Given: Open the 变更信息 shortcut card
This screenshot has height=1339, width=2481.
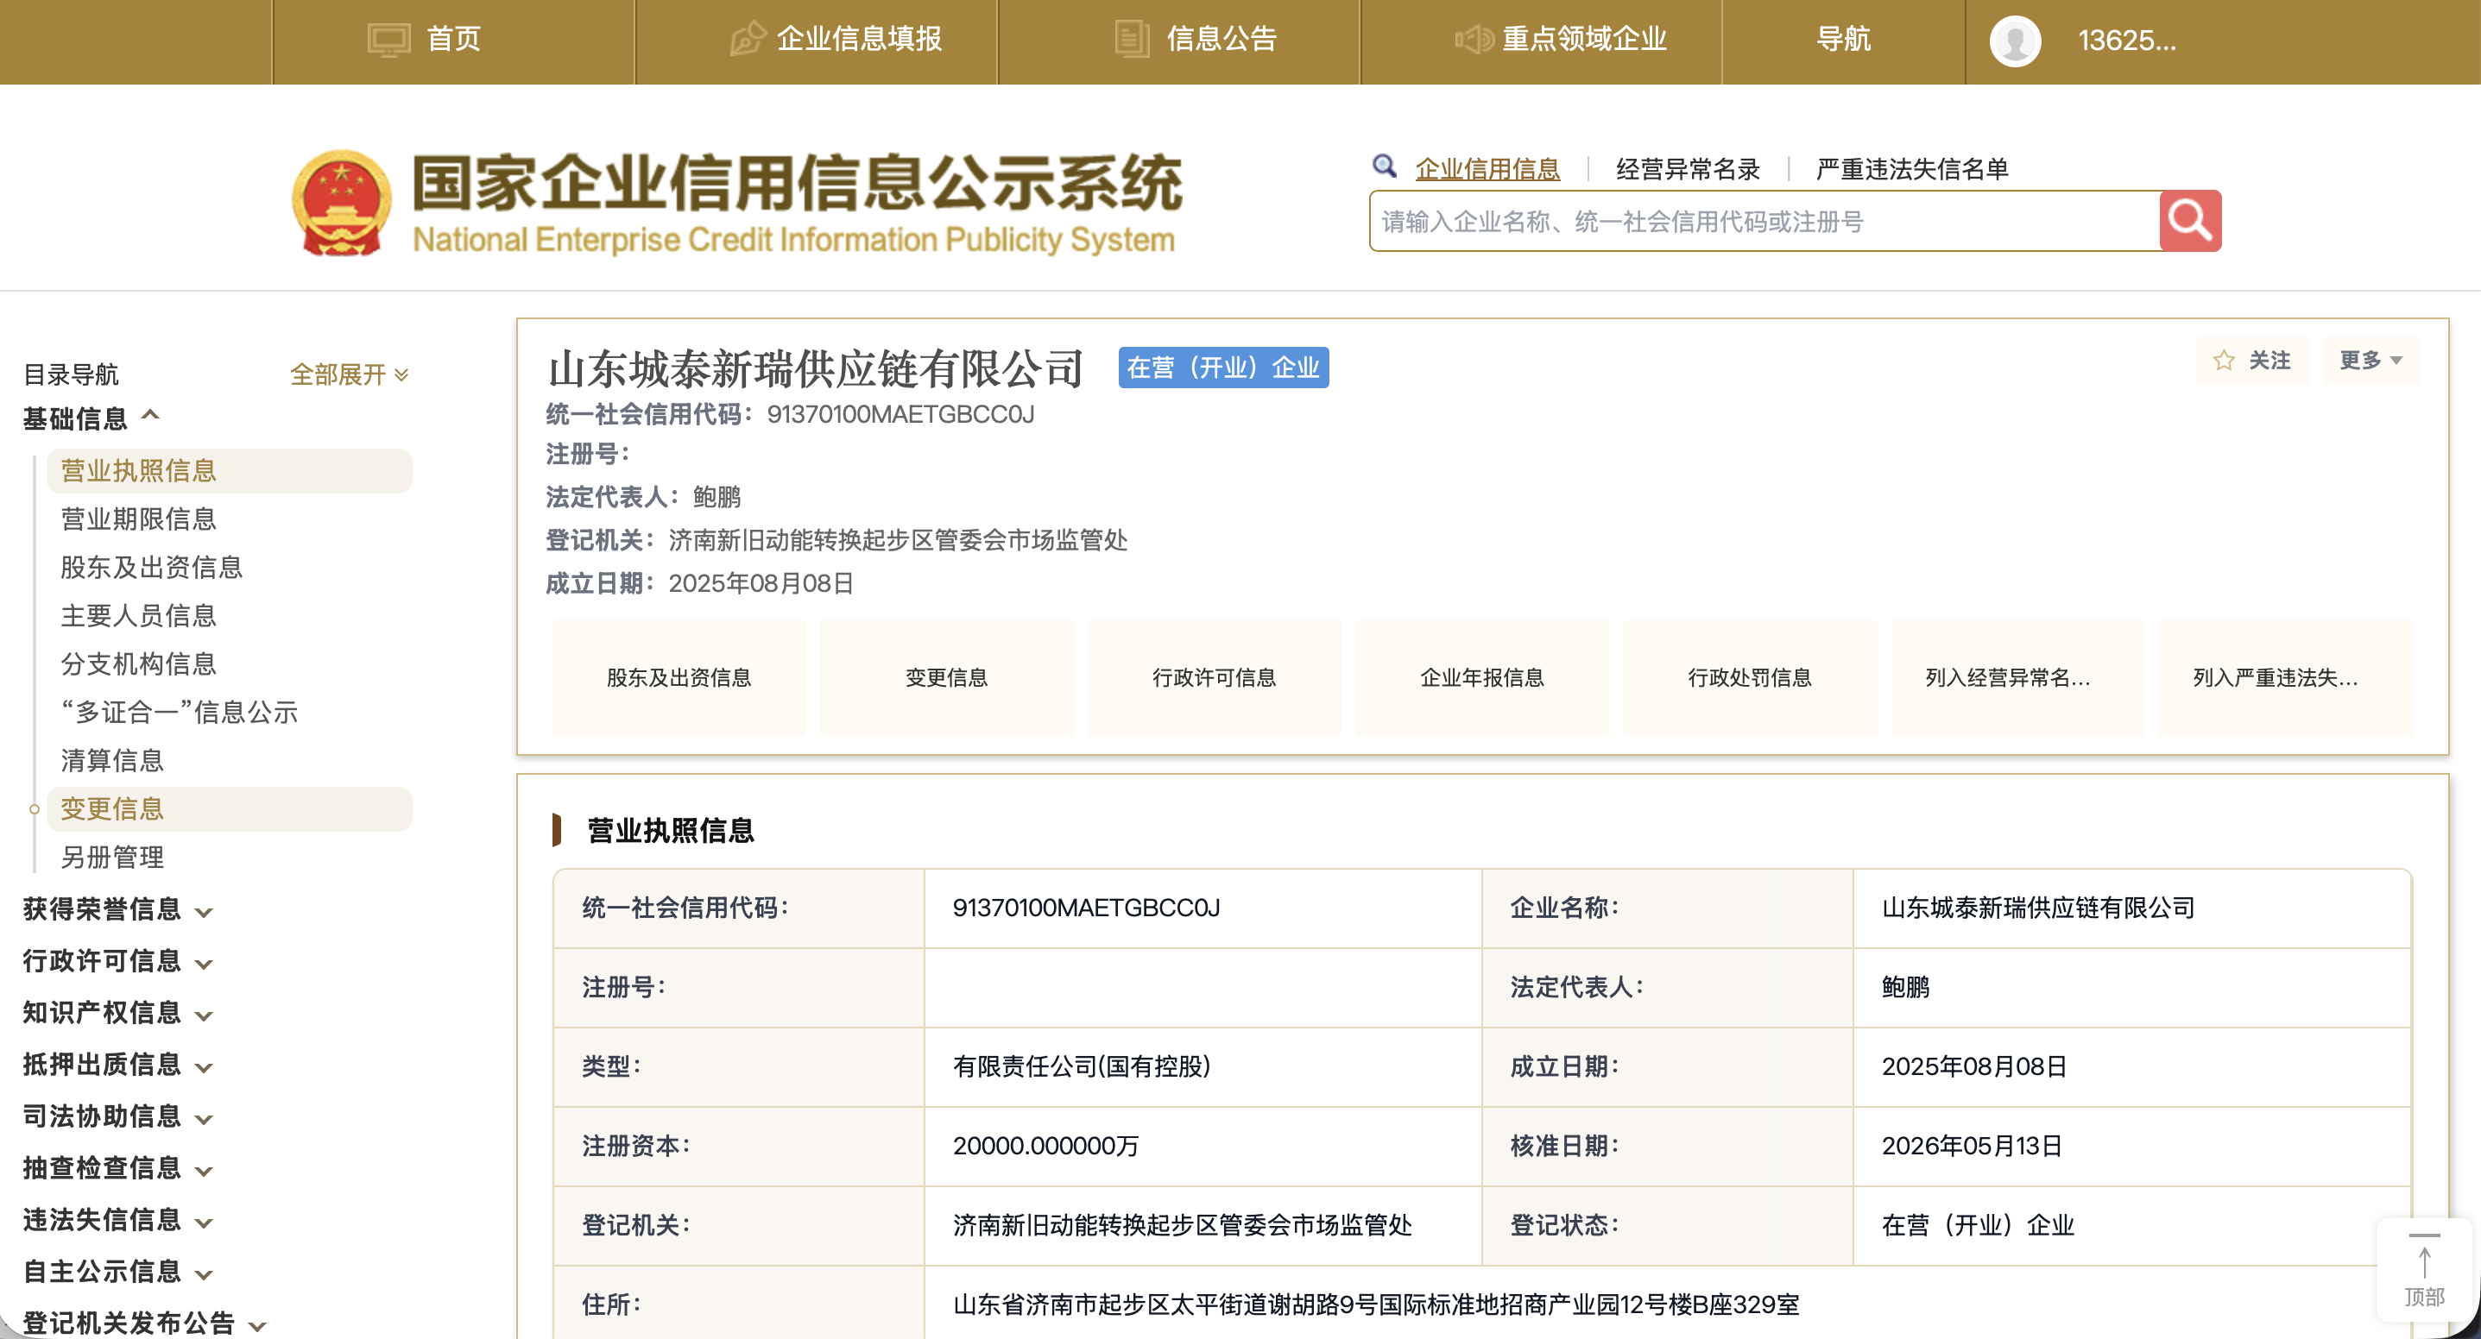Looking at the screenshot, I should pyautogui.click(x=946, y=677).
